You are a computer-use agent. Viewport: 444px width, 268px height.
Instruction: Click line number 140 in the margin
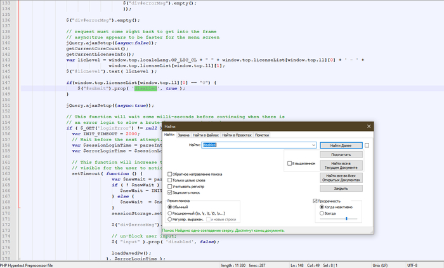pyautogui.click(x=6, y=43)
